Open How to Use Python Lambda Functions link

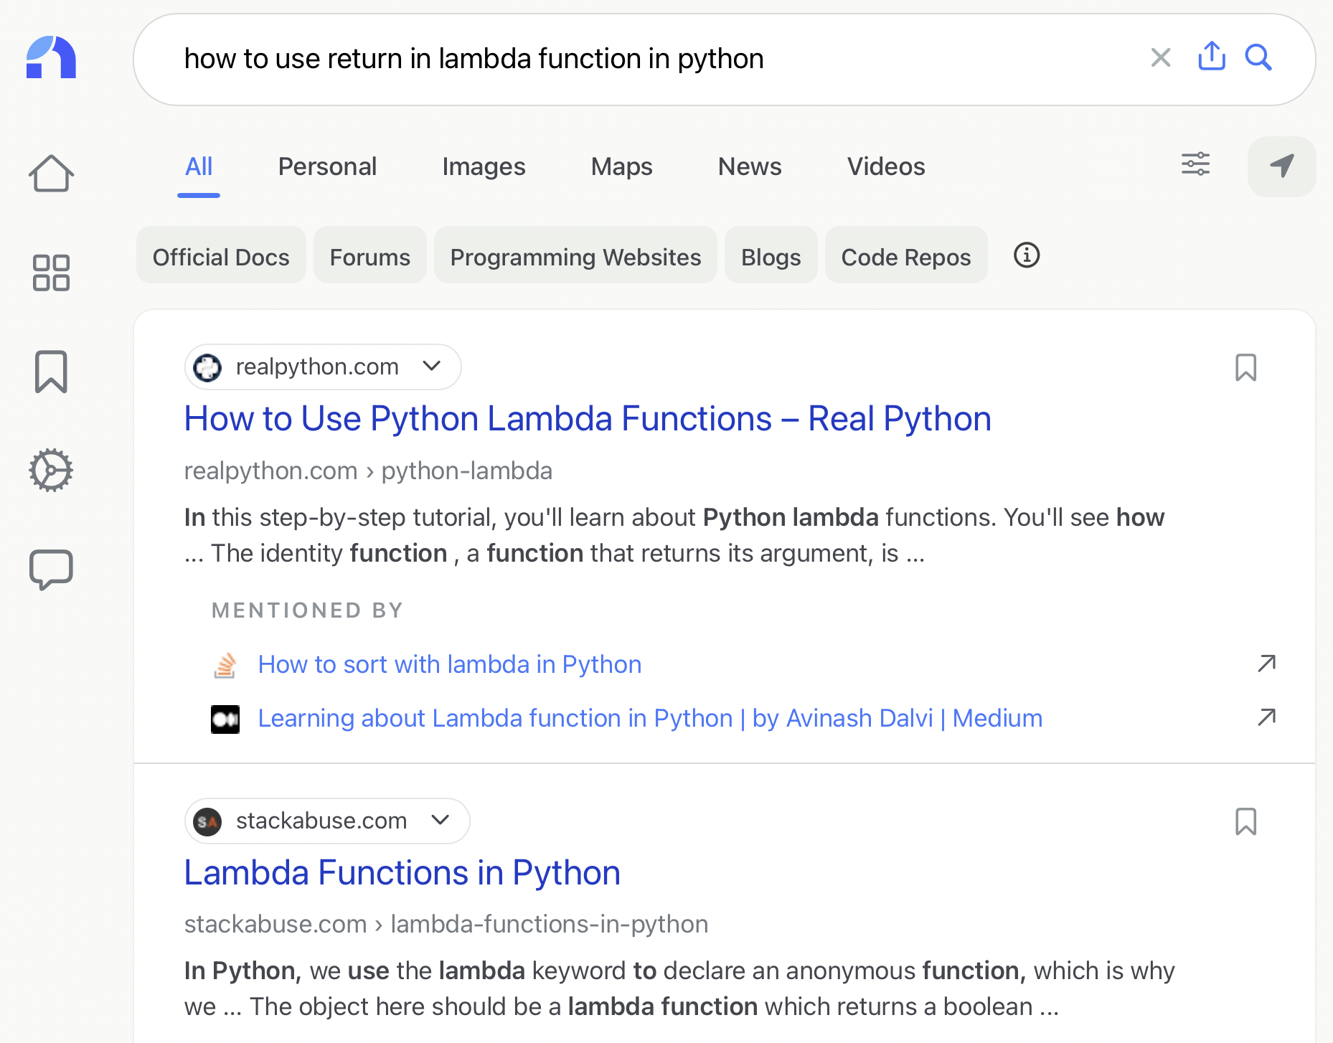(x=588, y=419)
